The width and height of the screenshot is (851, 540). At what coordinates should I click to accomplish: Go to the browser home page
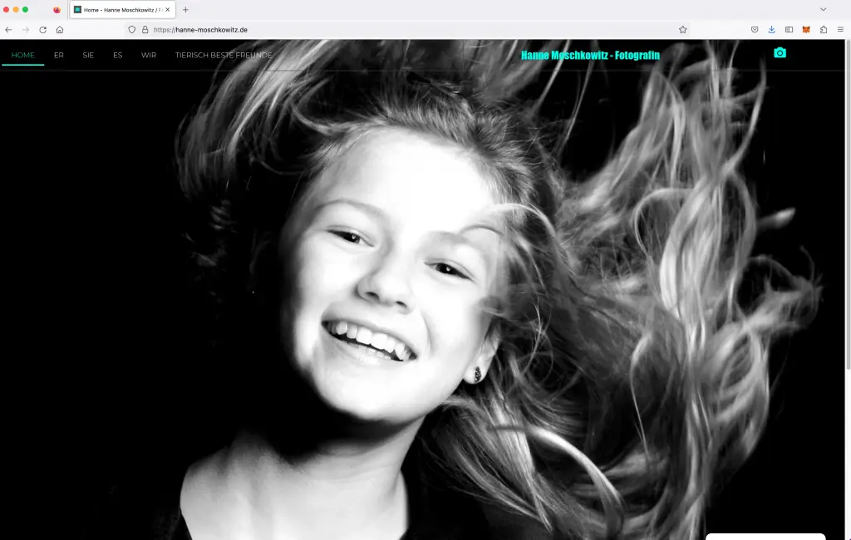coord(60,29)
